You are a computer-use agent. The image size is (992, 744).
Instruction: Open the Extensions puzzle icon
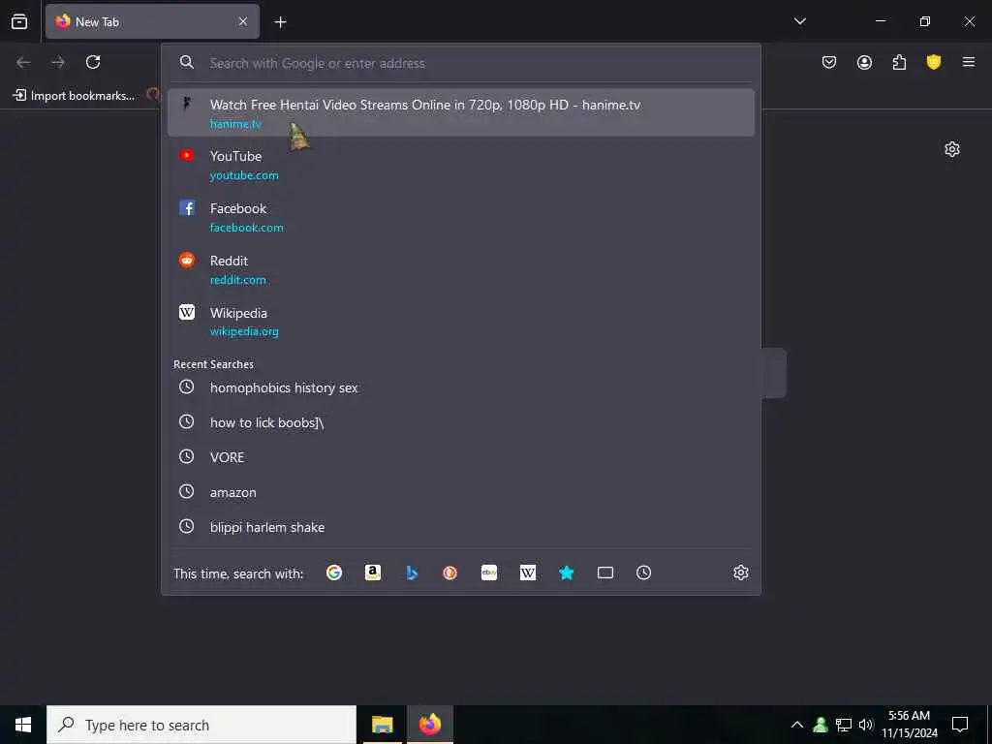[899, 62]
